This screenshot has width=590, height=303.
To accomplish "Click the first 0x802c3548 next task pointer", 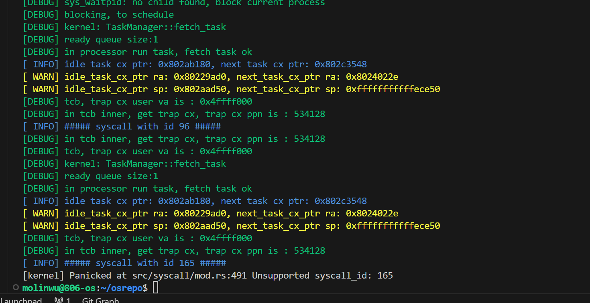I will (x=340, y=64).
